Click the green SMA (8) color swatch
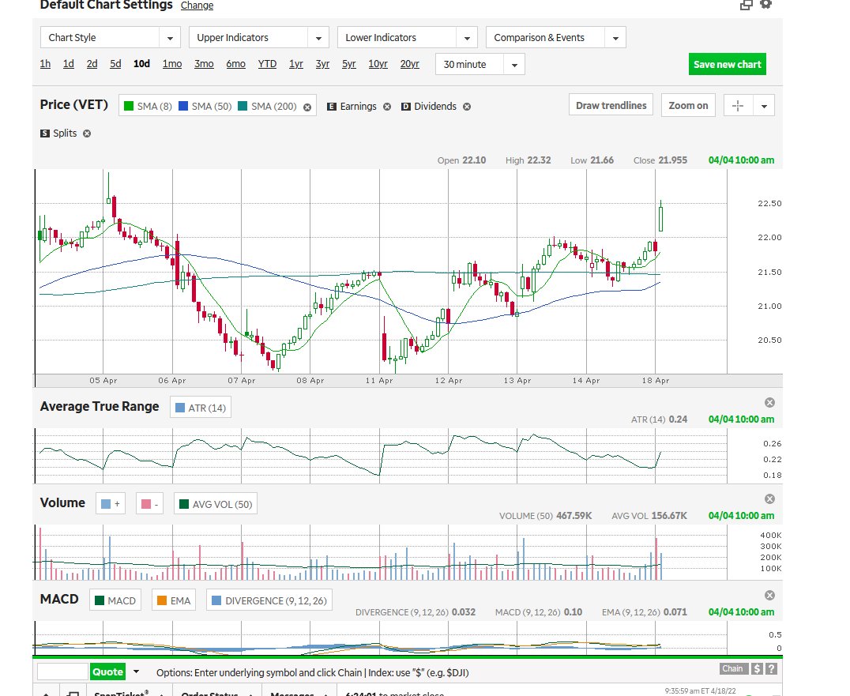Viewport: 850px width, 696px height. pyautogui.click(x=129, y=106)
